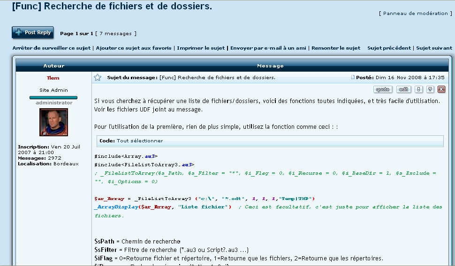
Task: Open the author profile name Tlem
Action: pyautogui.click(x=53, y=78)
